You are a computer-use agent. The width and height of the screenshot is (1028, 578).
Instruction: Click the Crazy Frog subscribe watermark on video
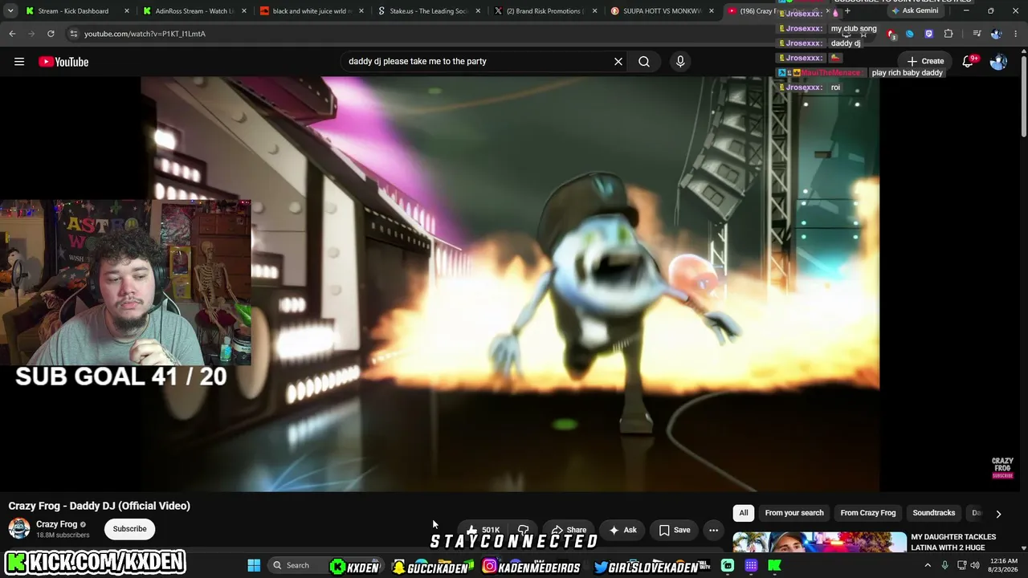pyautogui.click(x=1002, y=468)
